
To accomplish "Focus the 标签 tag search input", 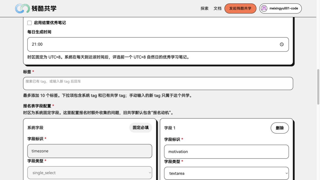I will point(158,83).
